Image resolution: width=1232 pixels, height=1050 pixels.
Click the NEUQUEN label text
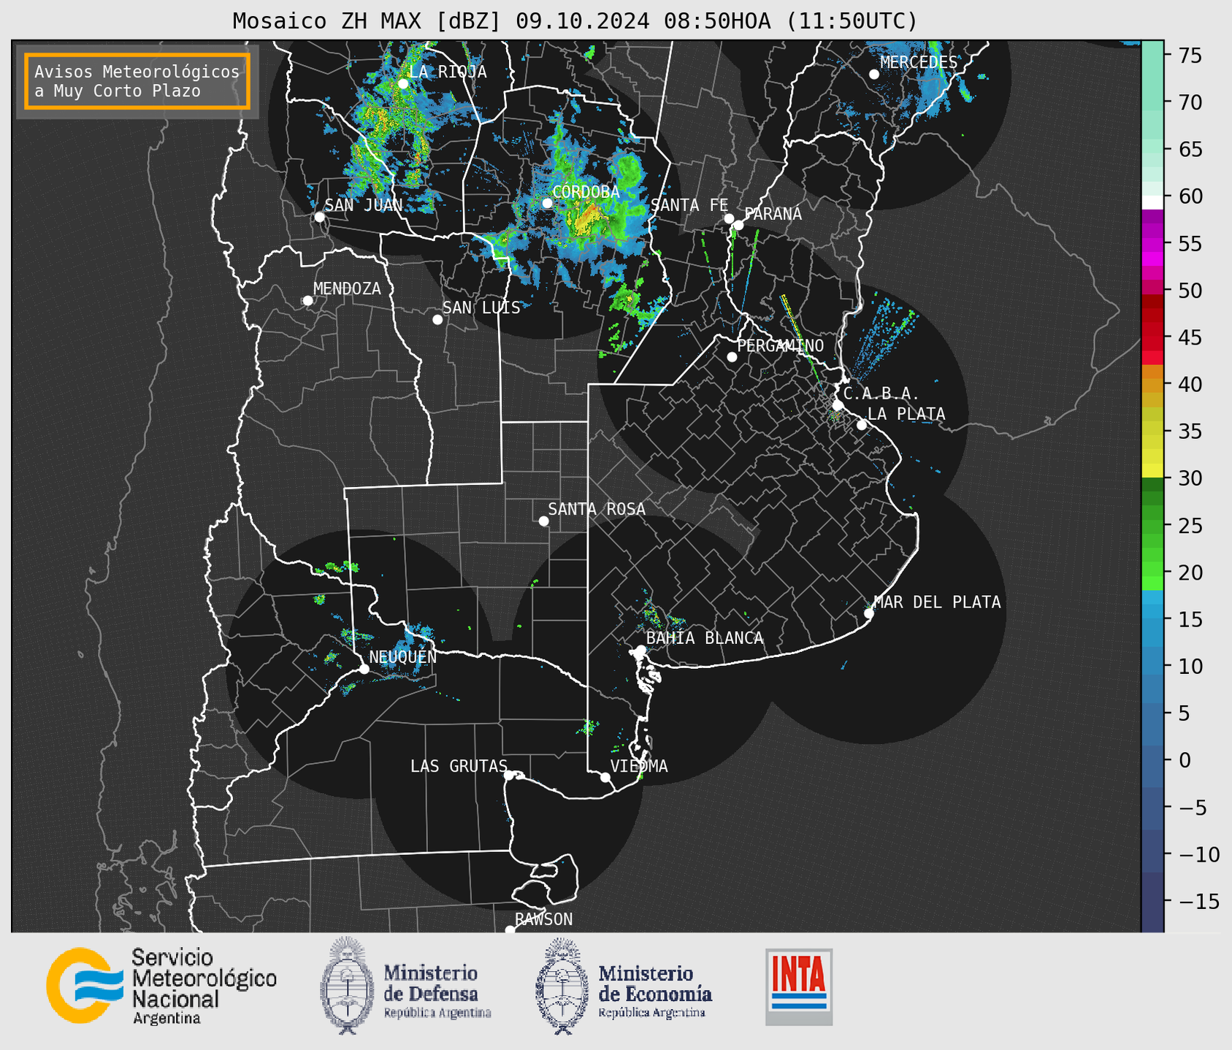402,657
